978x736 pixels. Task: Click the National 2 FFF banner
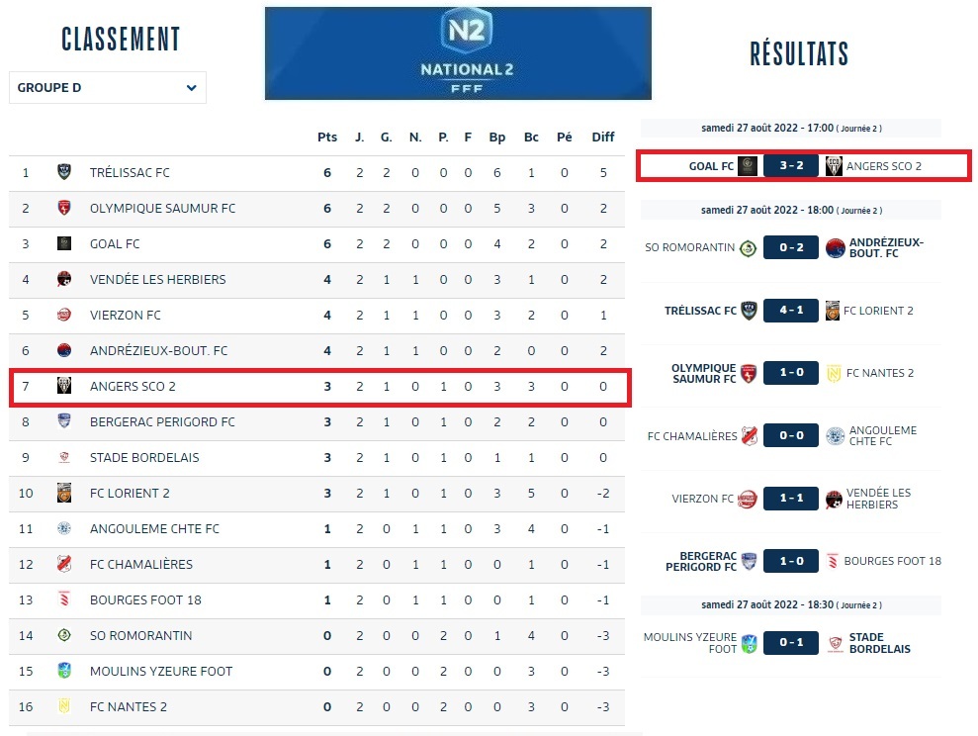pyautogui.click(x=458, y=53)
